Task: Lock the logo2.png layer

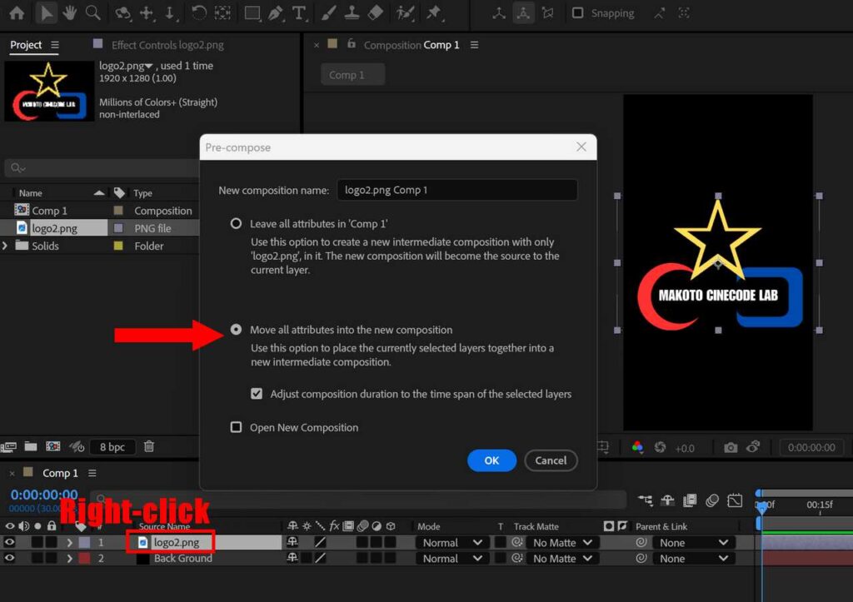Action: (51, 542)
